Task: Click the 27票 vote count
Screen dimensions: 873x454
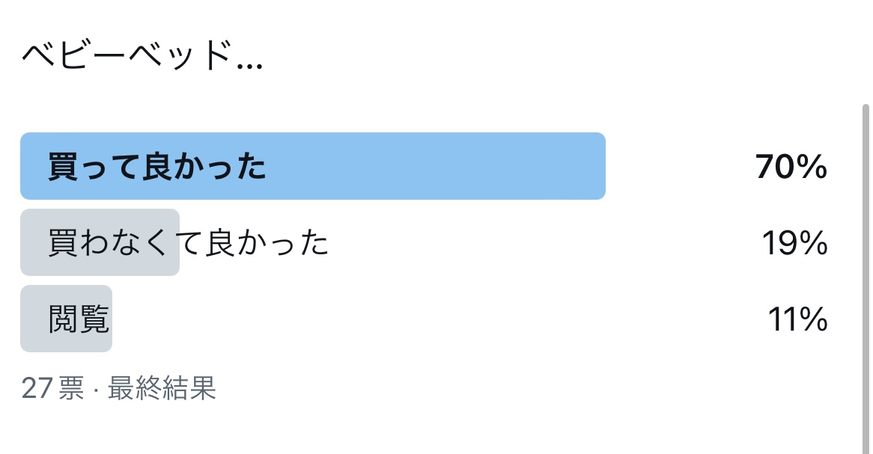Action: click(x=52, y=389)
